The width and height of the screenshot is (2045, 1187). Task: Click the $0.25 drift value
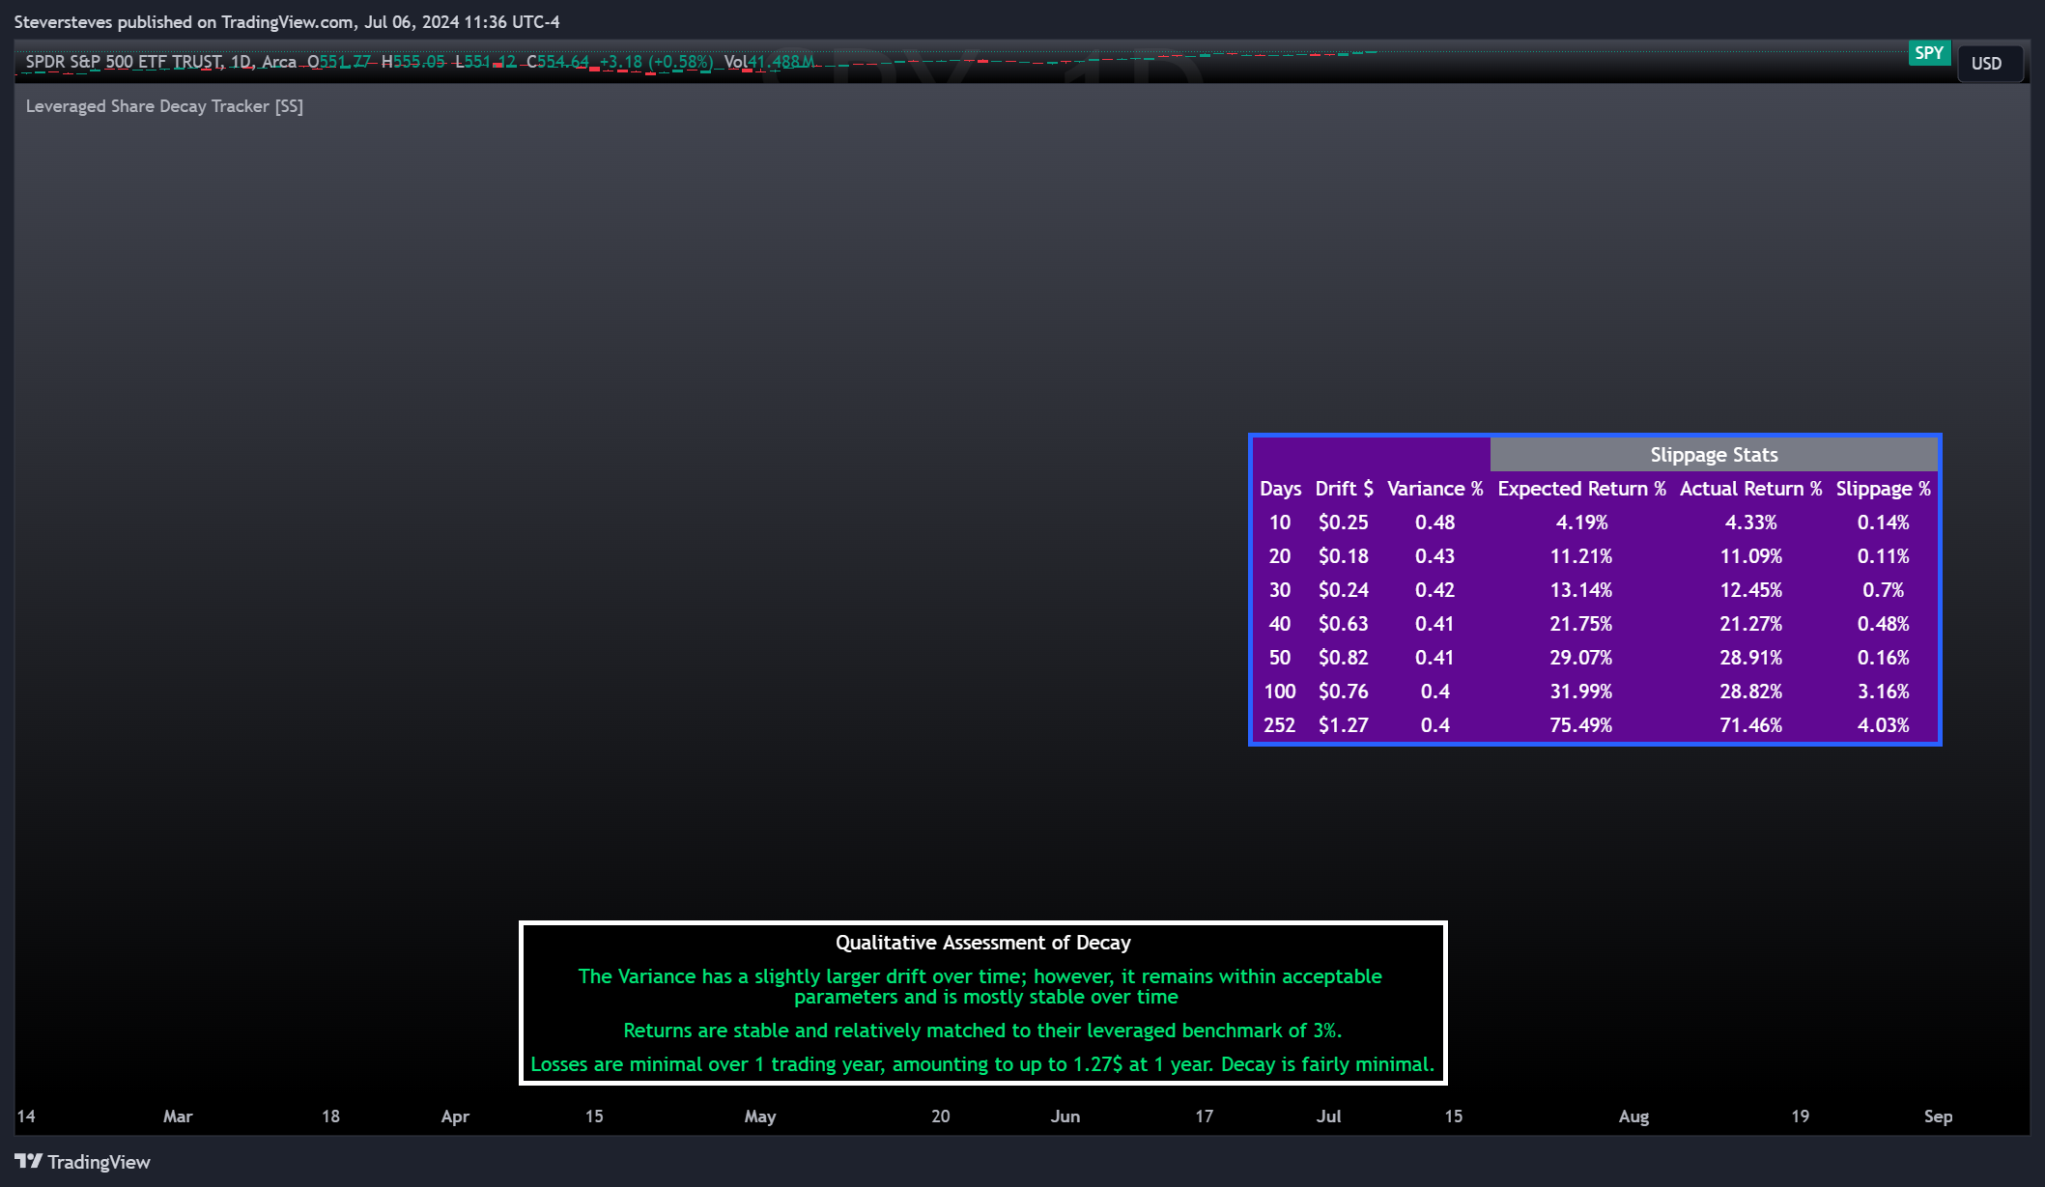pyautogui.click(x=1344, y=523)
